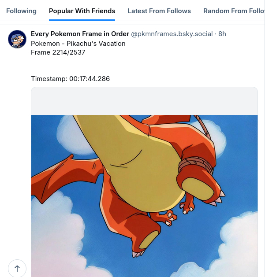
Task: Open the post via 8h timestamp
Action: point(222,34)
